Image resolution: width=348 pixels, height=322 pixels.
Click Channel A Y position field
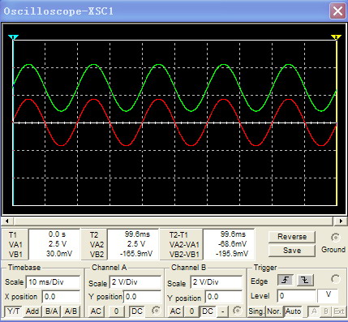tap(142, 297)
